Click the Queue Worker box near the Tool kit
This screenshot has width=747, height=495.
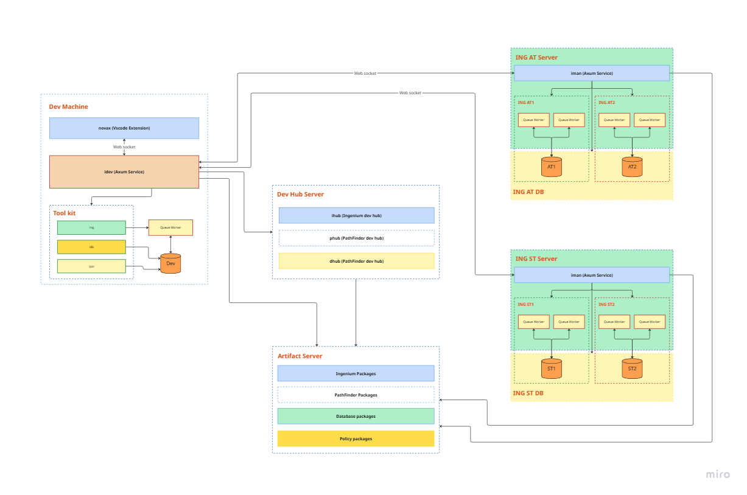pyautogui.click(x=170, y=227)
